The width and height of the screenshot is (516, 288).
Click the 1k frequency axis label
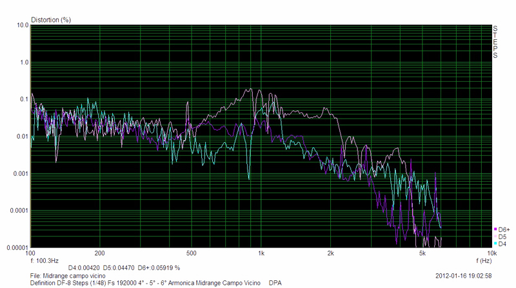(x=261, y=253)
